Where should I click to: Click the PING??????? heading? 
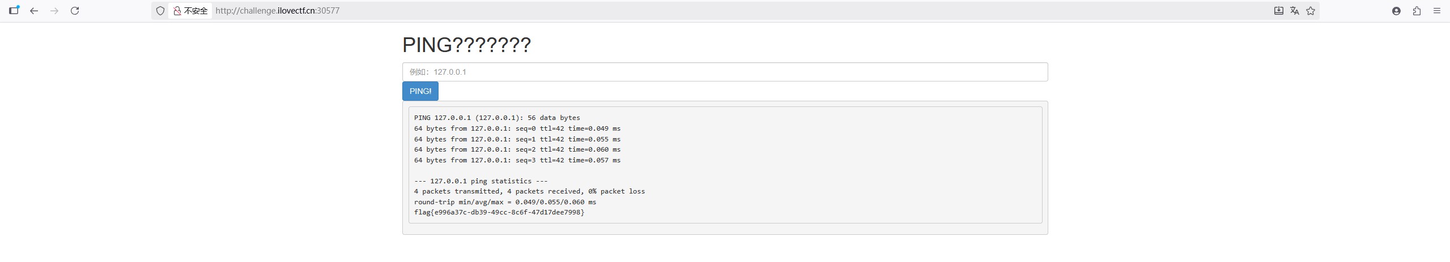point(466,45)
